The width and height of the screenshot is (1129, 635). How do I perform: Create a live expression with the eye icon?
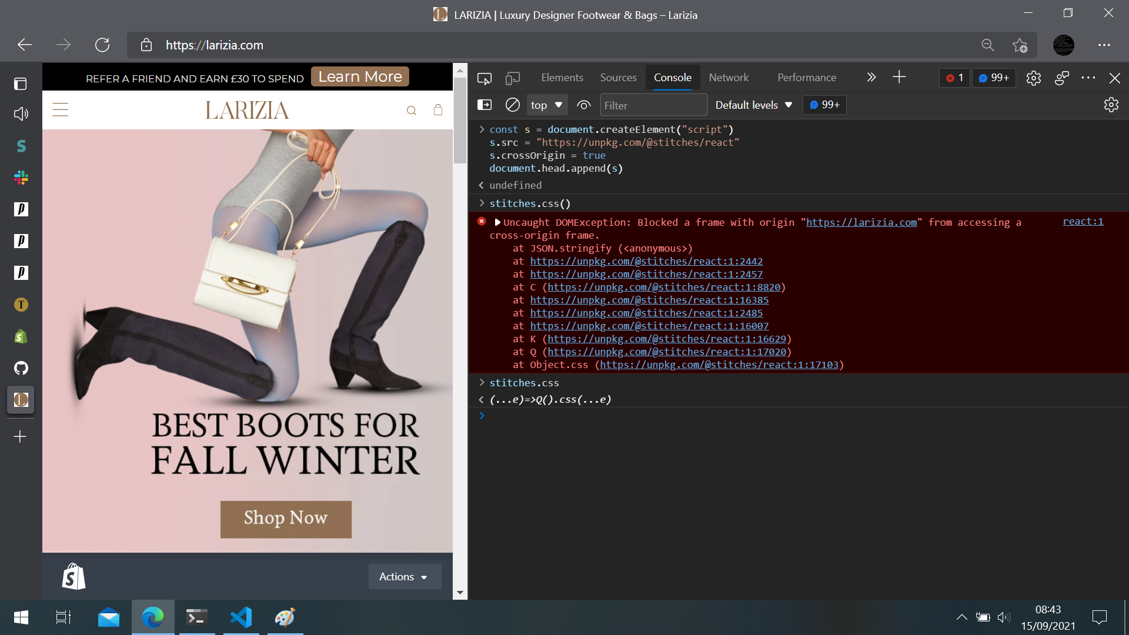(584, 105)
